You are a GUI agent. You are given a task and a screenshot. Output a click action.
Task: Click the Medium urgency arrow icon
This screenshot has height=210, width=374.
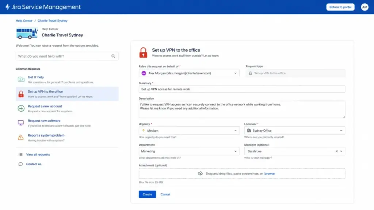coord(144,131)
